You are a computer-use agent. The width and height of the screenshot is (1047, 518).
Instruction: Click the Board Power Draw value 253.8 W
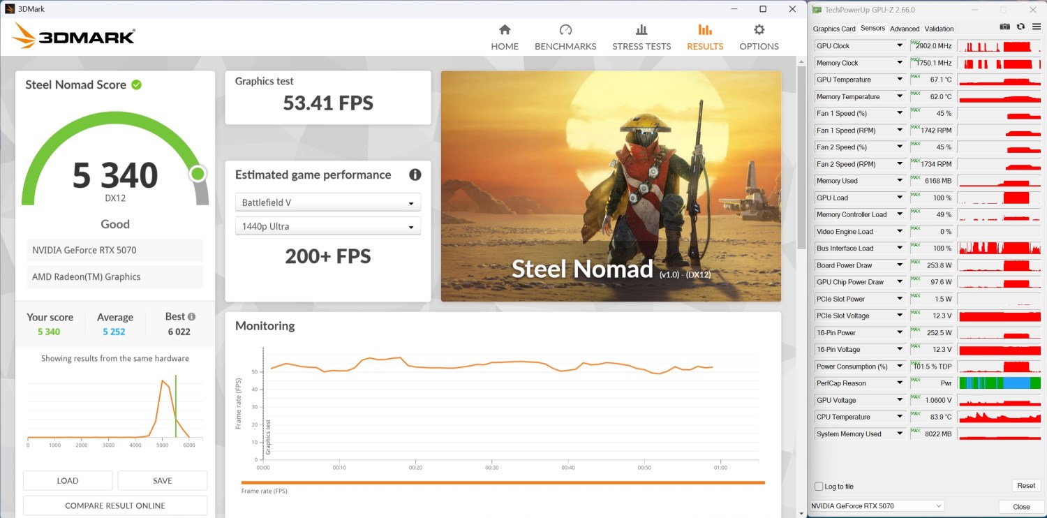point(940,265)
